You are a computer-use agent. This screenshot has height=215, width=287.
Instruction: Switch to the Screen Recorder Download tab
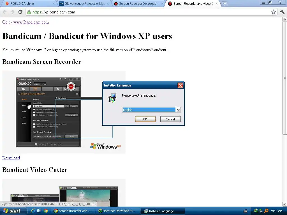pos(139,4)
